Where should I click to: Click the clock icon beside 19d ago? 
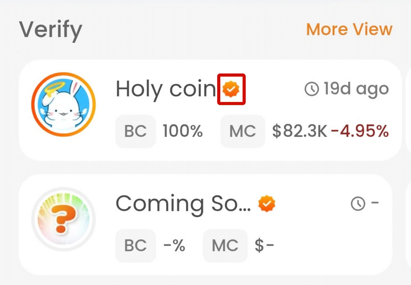point(312,89)
